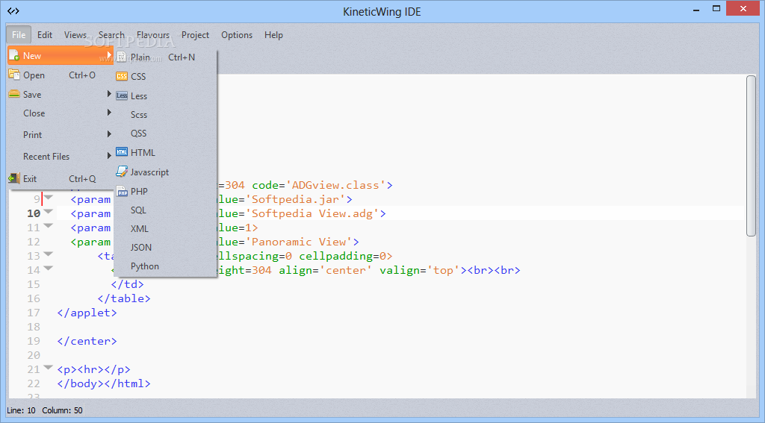Screen dimensions: 765x423
Task: Click the Plain document icon
Action: pos(122,57)
